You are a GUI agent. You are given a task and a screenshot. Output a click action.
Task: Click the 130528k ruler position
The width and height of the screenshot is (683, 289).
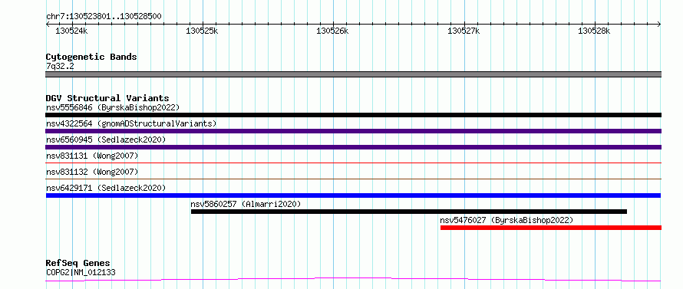[x=595, y=31]
